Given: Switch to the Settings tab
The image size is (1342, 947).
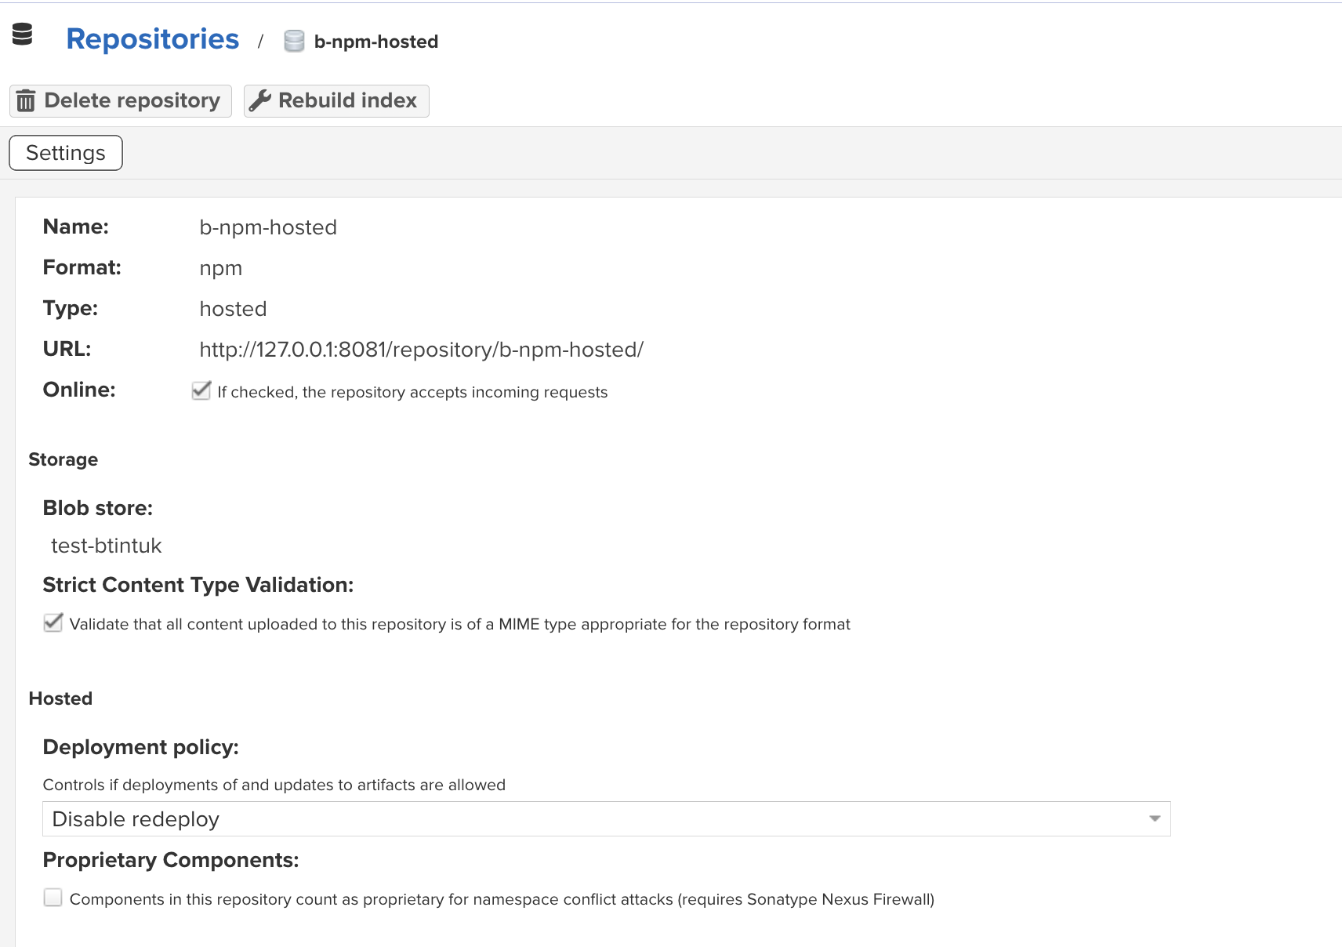Looking at the screenshot, I should click(66, 153).
